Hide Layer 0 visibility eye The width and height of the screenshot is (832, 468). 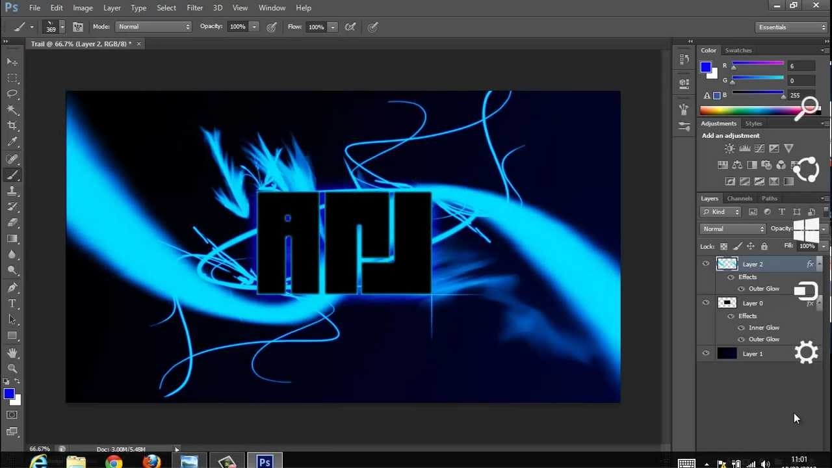(x=706, y=303)
